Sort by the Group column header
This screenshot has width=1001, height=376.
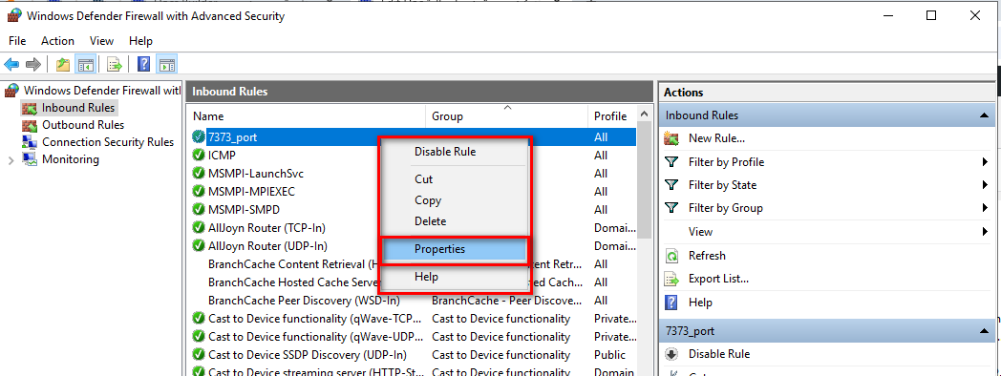click(506, 116)
